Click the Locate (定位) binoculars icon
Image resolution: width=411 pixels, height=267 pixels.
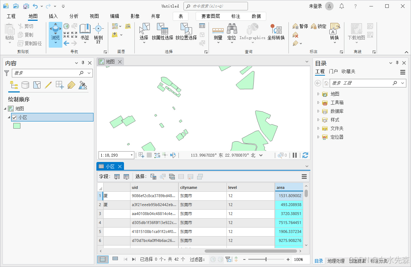coord(232,28)
